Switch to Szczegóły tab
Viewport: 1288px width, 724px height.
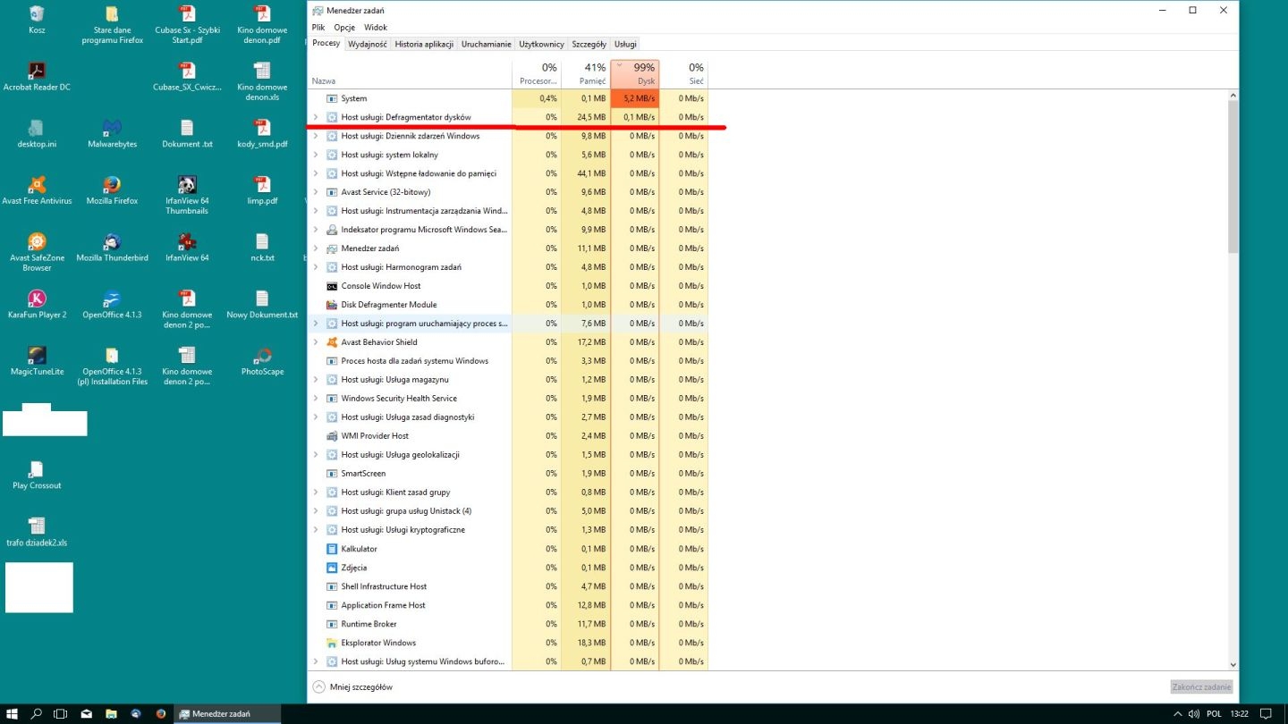click(x=589, y=44)
